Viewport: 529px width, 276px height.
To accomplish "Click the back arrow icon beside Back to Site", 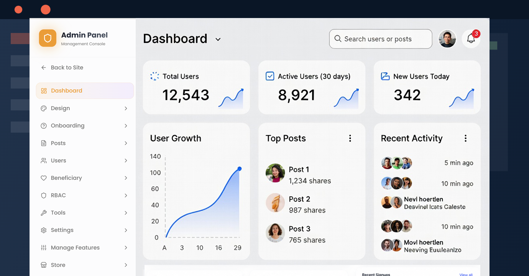I will pyautogui.click(x=44, y=67).
